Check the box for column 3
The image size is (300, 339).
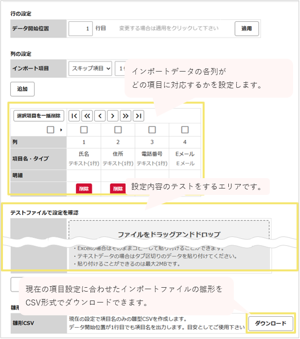pyautogui.click(x=152, y=130)
